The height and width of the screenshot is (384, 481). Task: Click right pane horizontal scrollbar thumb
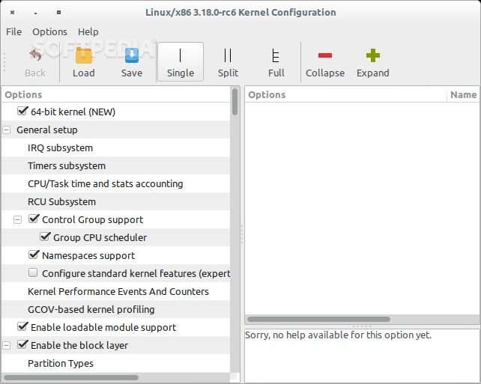coord(318,320)
